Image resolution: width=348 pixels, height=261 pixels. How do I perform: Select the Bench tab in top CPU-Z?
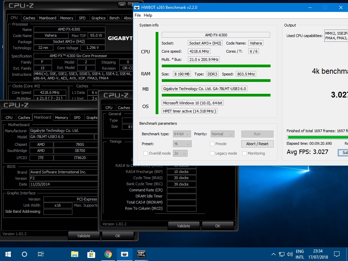tap(114, 18)
